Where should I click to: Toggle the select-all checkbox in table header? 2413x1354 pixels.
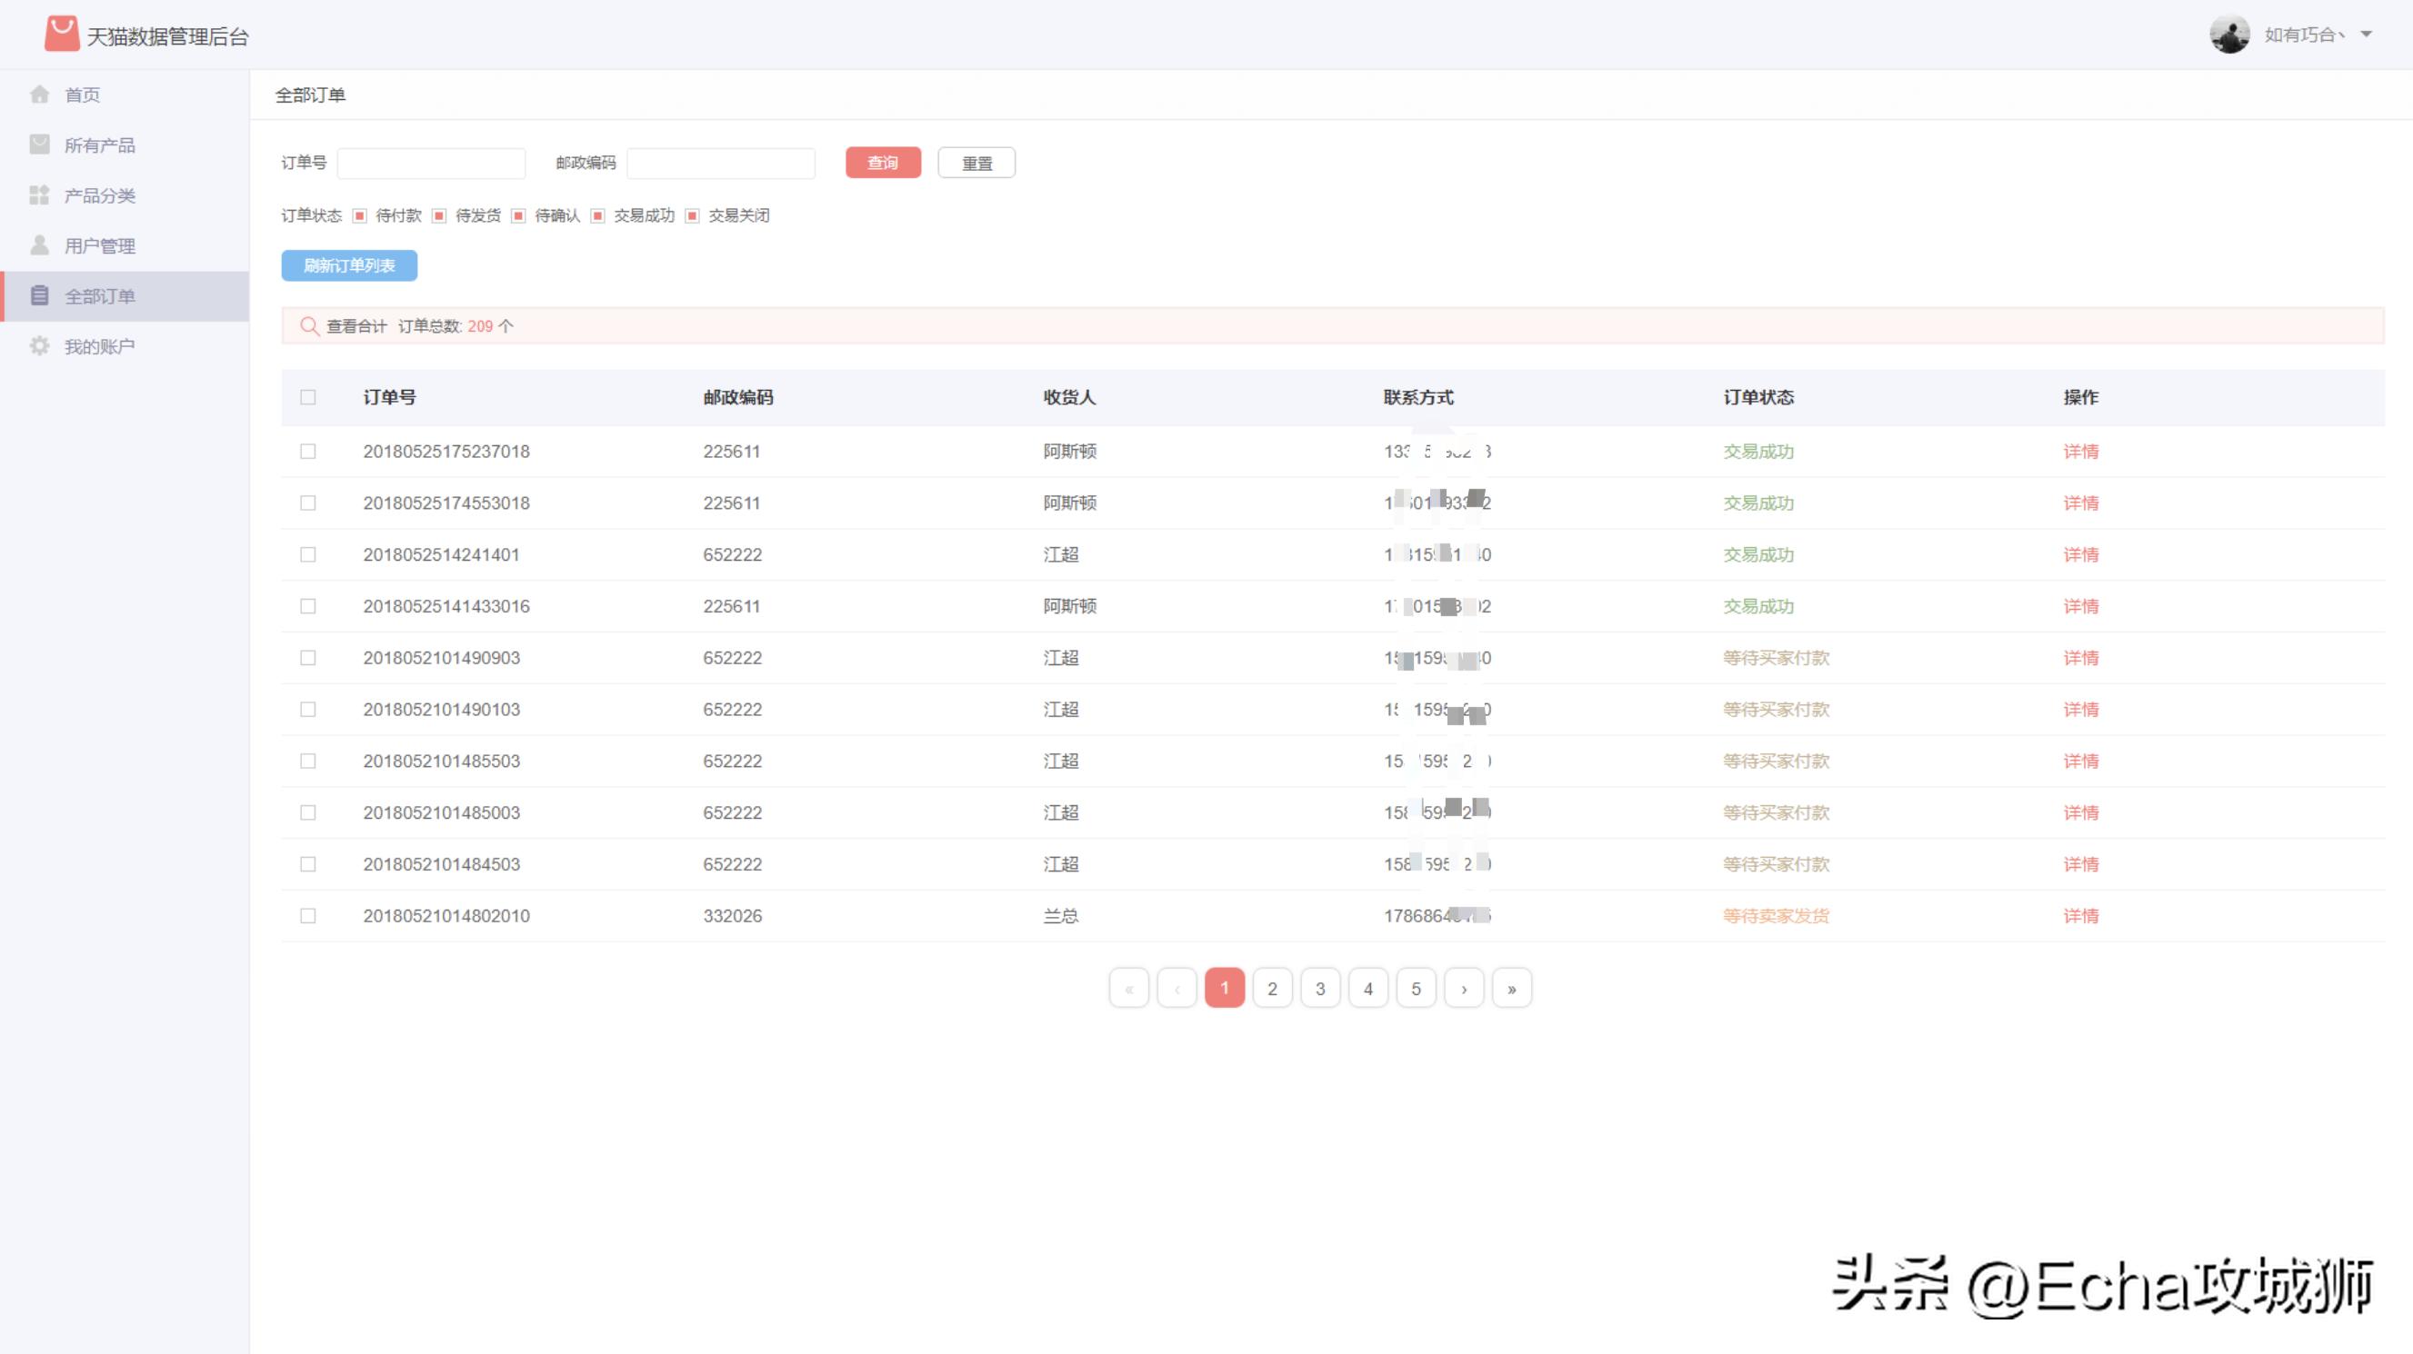click(309, 397)
